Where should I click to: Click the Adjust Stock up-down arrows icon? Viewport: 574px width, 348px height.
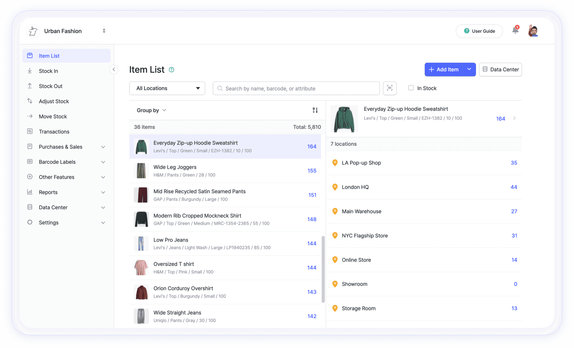click(x=30, y=101)
